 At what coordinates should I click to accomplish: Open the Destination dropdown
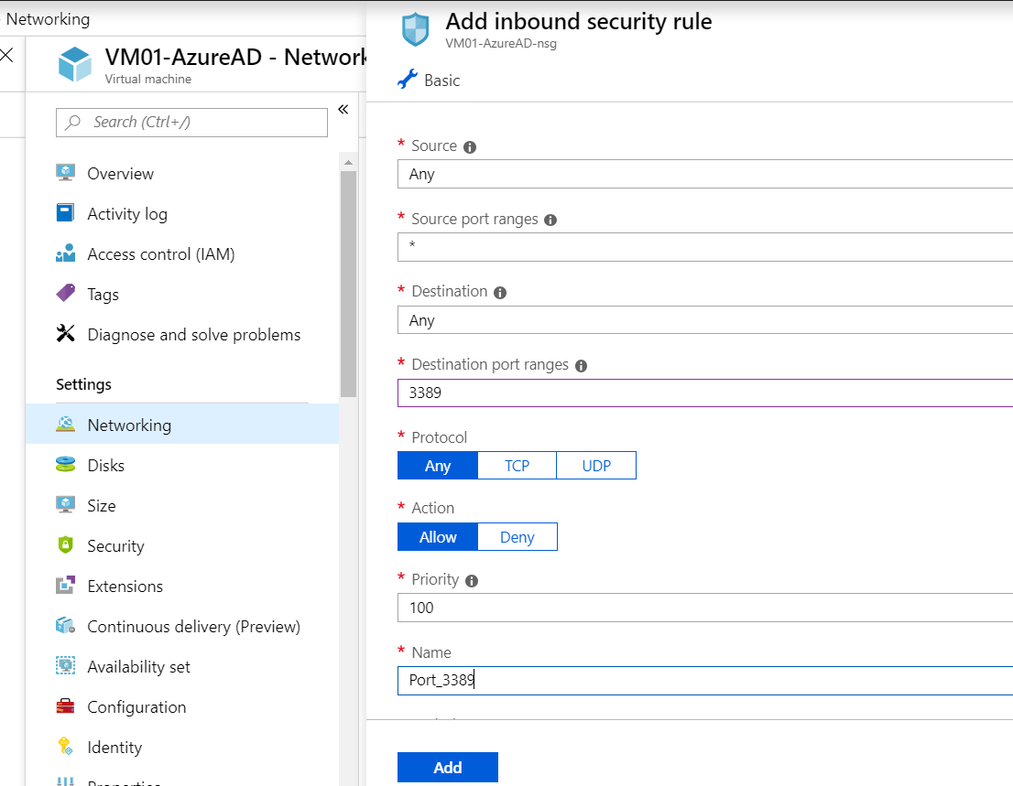[x=705, y=320]
